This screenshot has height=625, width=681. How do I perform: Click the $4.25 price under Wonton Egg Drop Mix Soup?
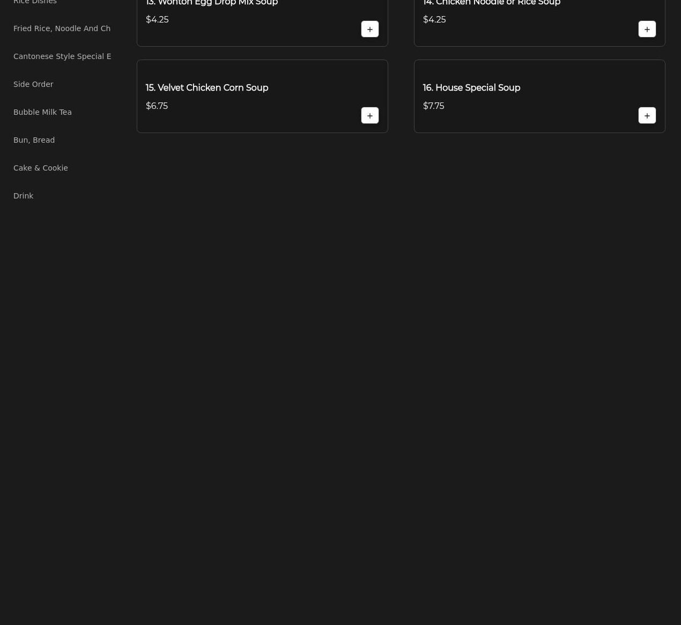[157, 19]
